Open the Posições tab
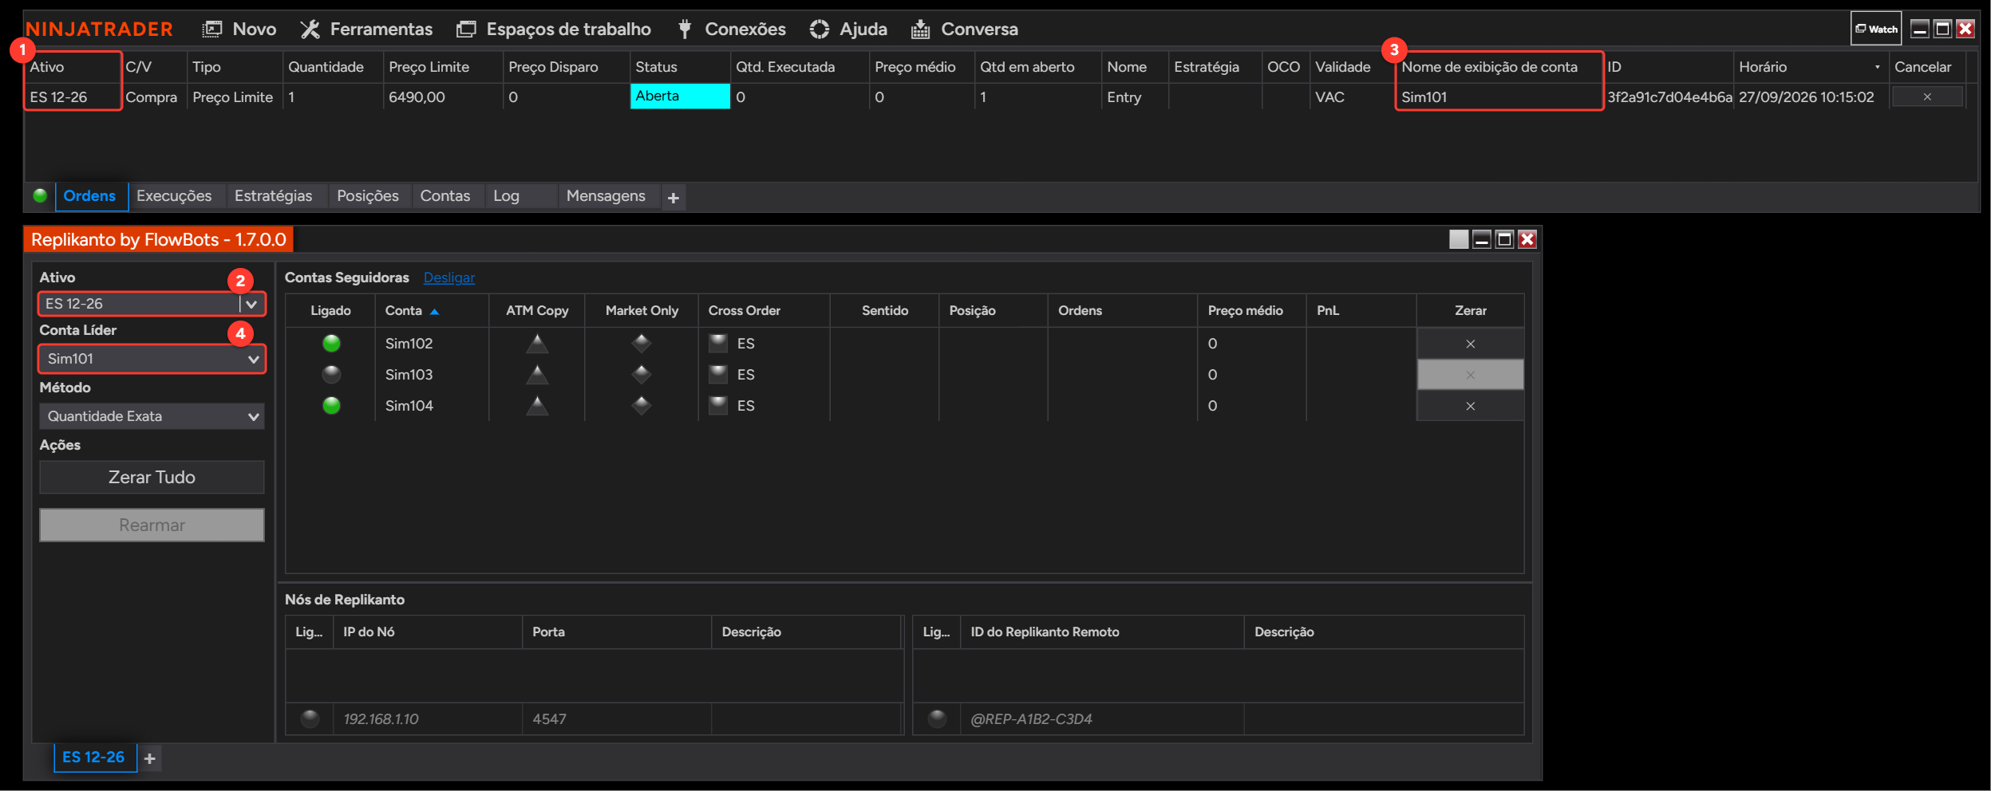Screen dimensions: 1991x791 pyautogui.click(x=368, y=196)
